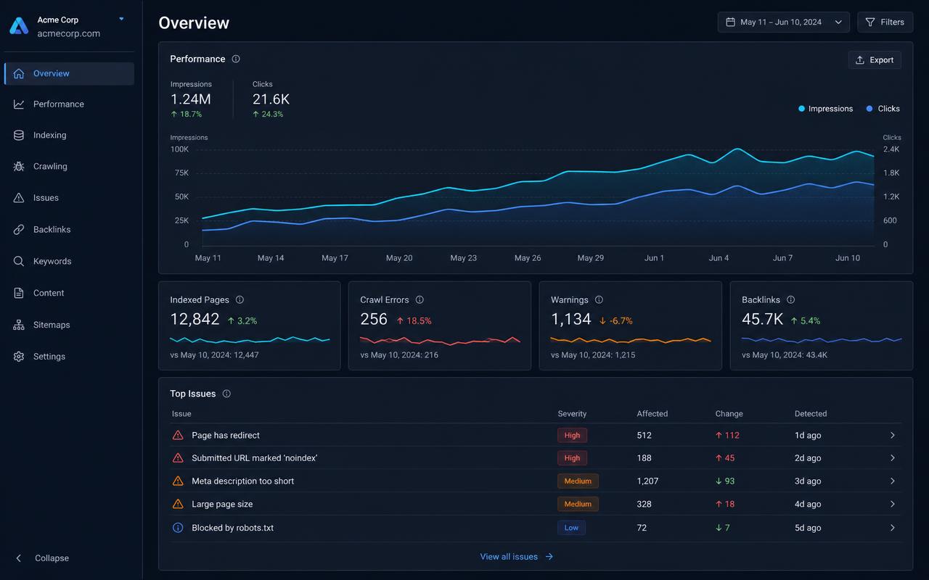This screenshot has width=929, height=580.
Task: Click the Backlinks card blue sparkline
Action: [822, 339]
